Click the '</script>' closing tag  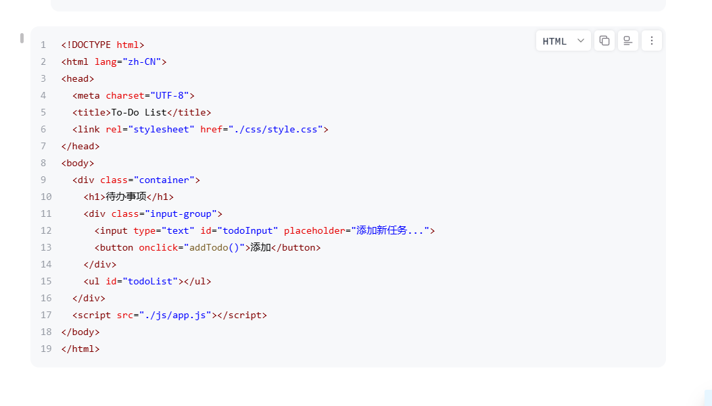click(x=242, y=315)
